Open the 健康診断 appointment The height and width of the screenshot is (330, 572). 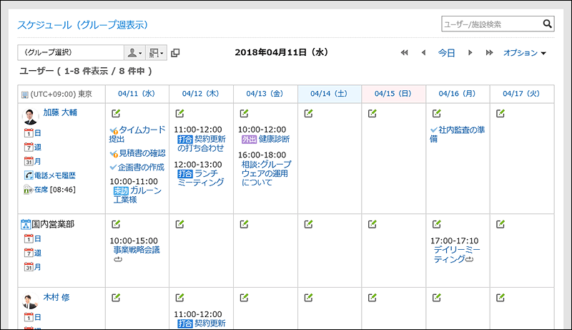point(274,139)
